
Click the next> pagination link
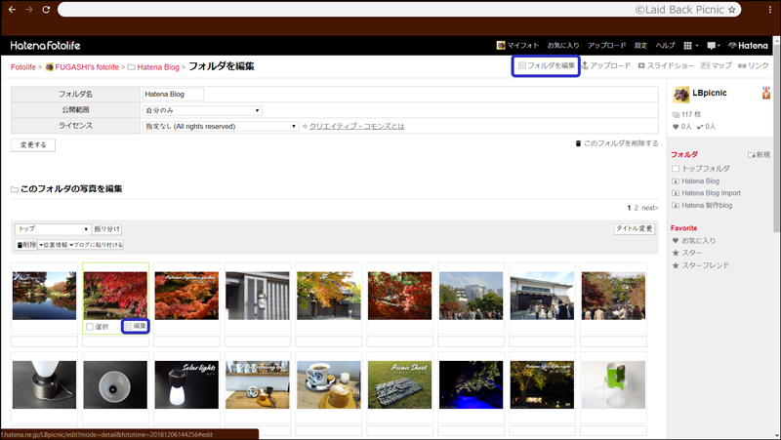[x=650, y=208]
